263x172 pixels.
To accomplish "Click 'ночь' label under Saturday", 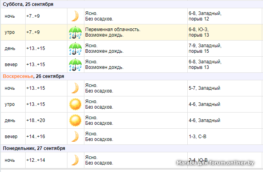I will point(10,16).
